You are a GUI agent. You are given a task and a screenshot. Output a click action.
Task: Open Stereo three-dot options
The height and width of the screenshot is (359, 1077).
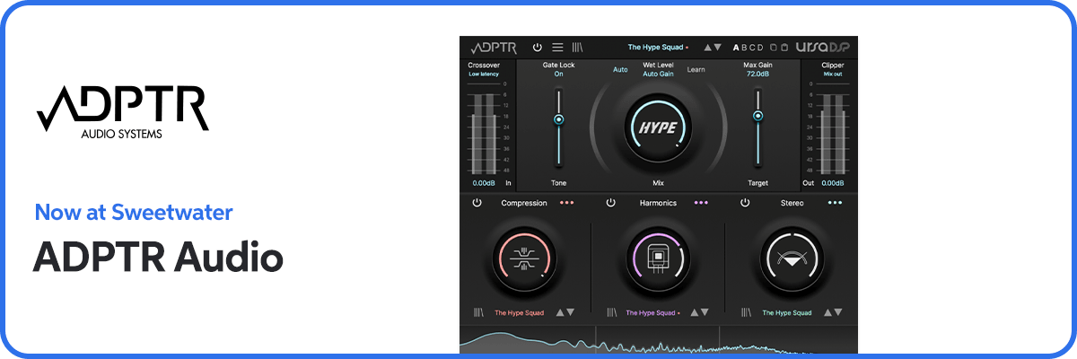click(x=835, y=203)
